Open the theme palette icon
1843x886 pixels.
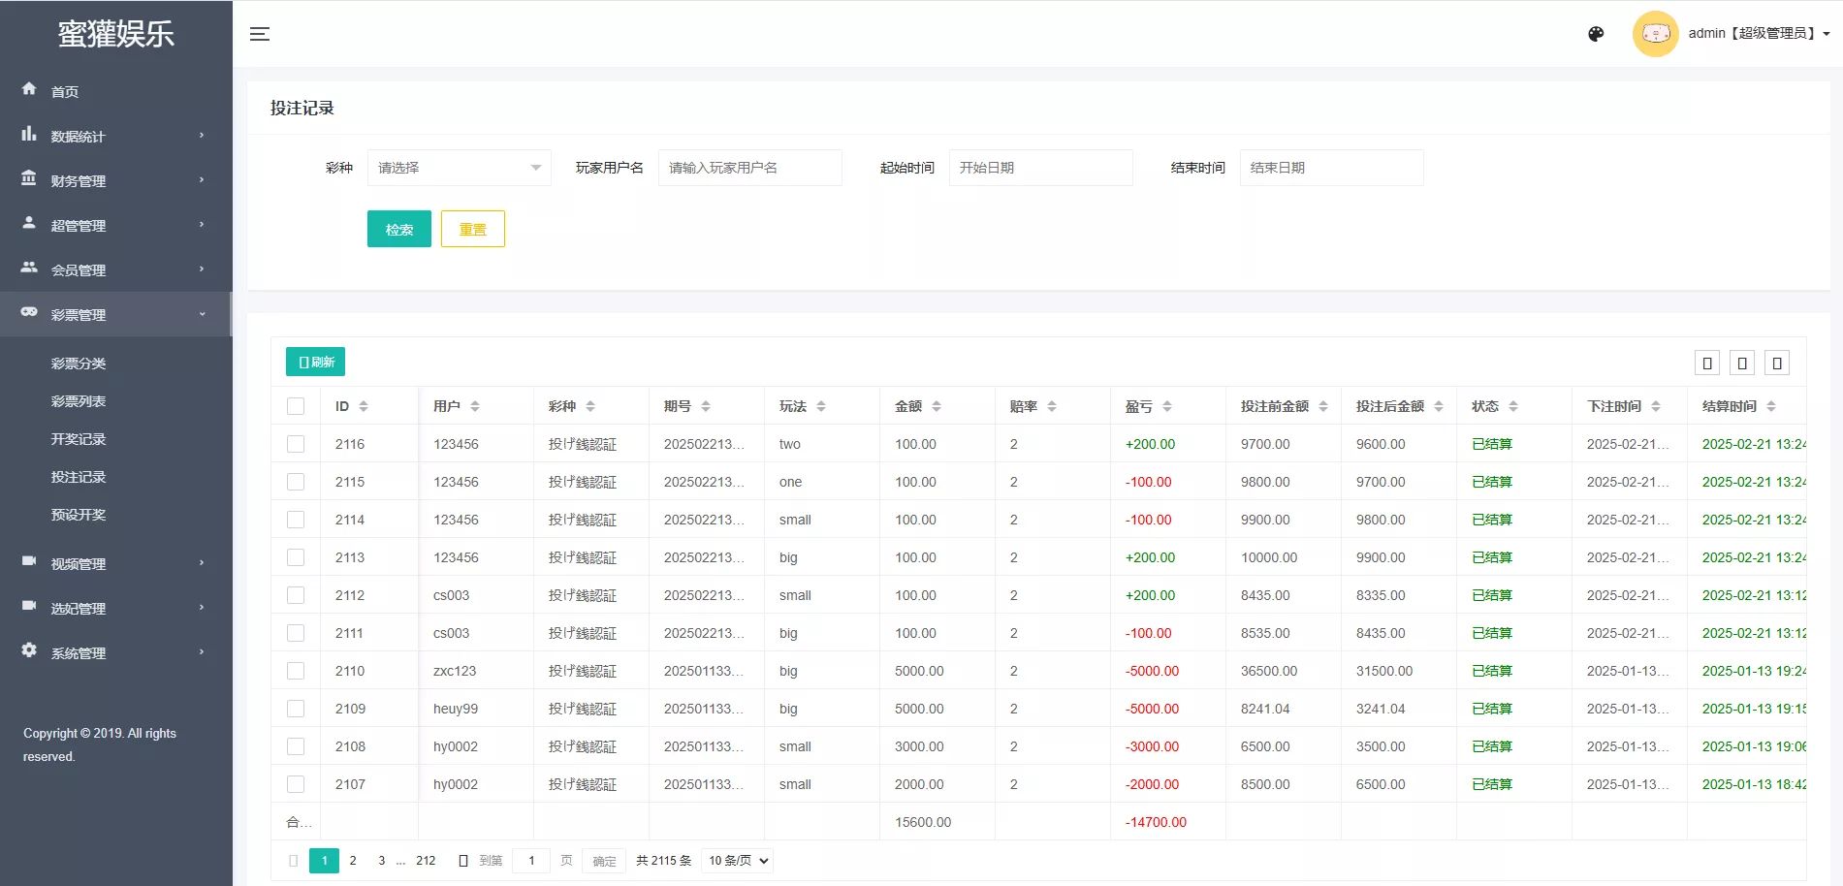[1596, 34]
